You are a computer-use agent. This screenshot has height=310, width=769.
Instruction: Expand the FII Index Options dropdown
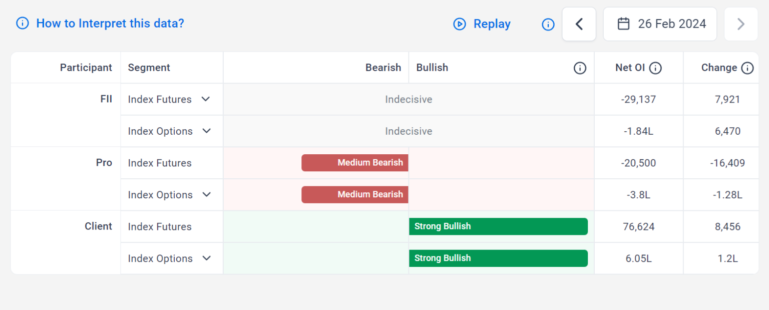tap(205, 131)
